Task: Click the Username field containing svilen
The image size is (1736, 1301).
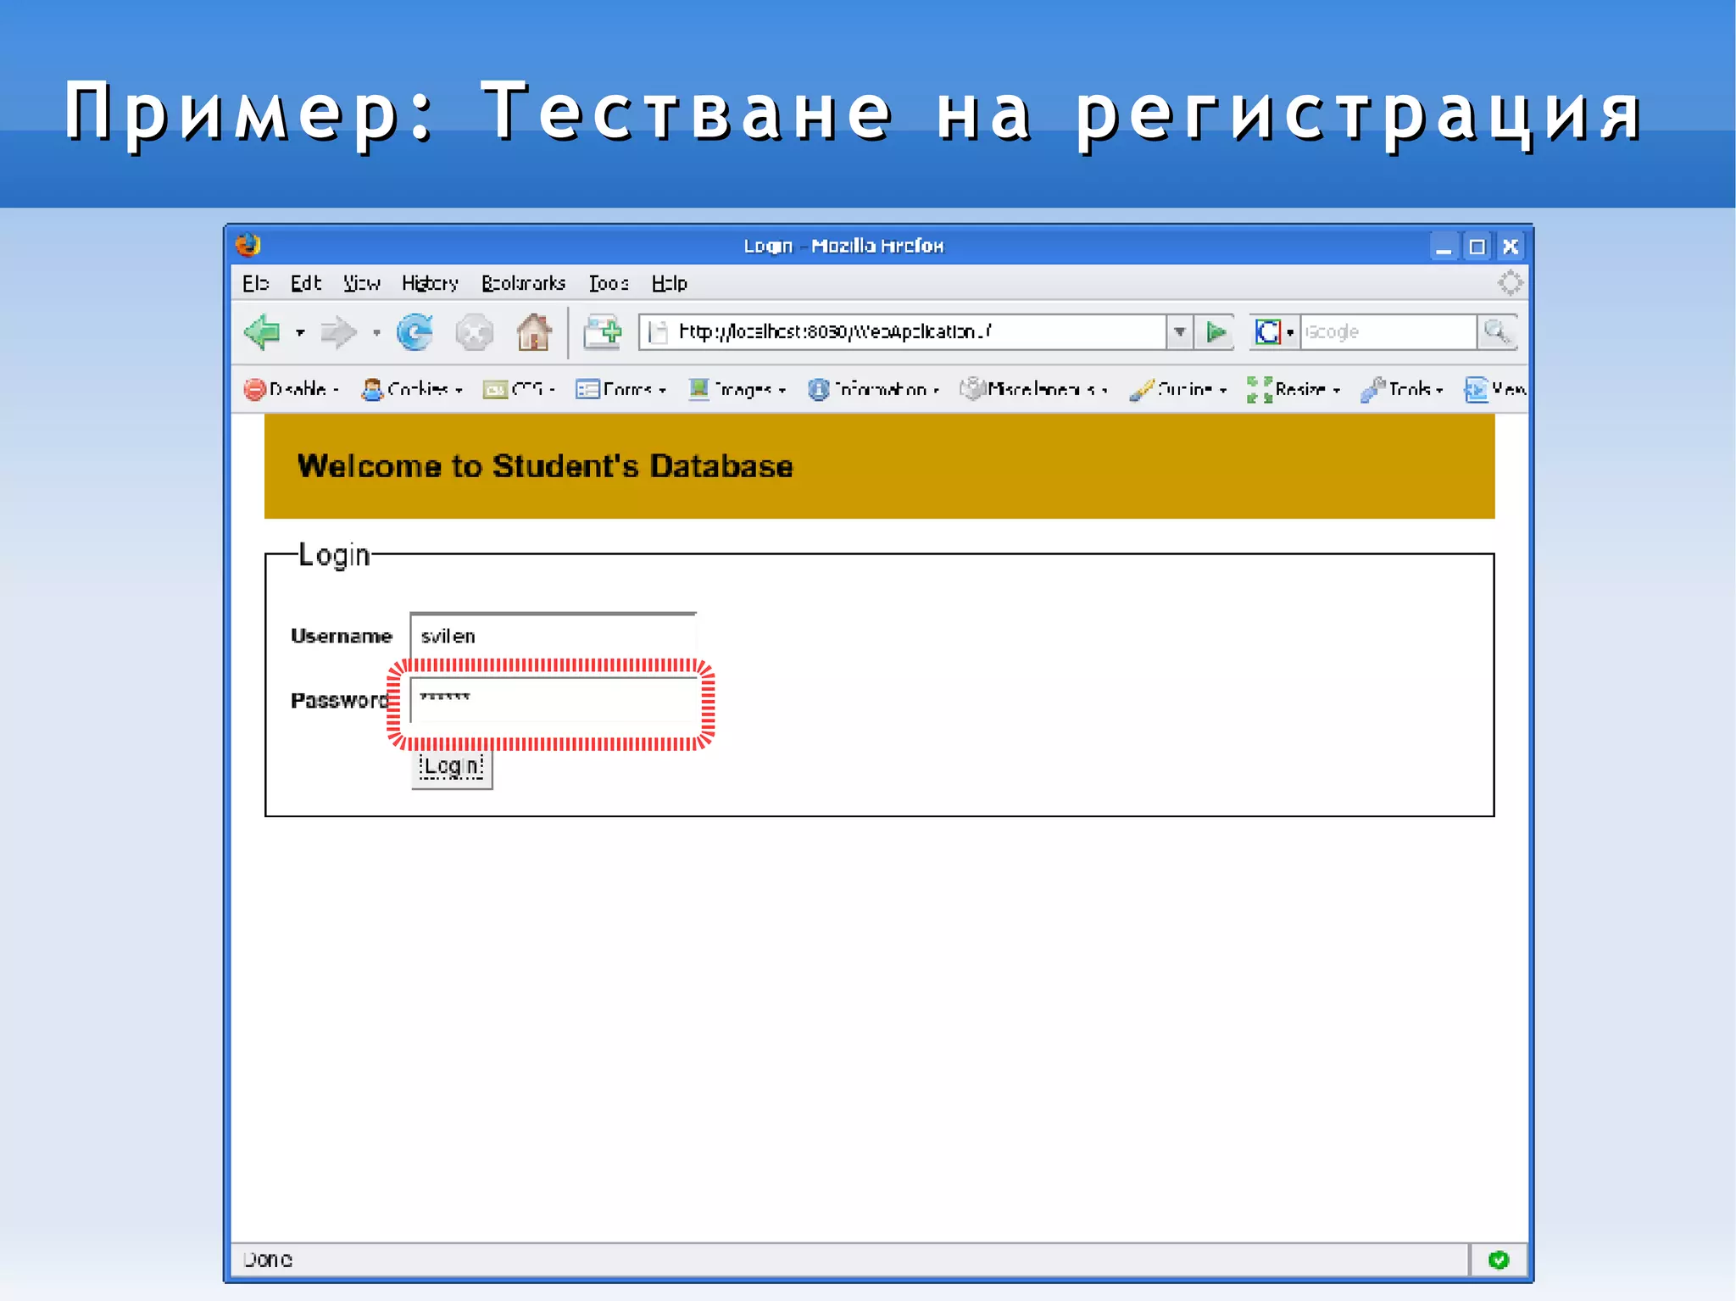Action: pyautogui.click(x=553, y=636)
